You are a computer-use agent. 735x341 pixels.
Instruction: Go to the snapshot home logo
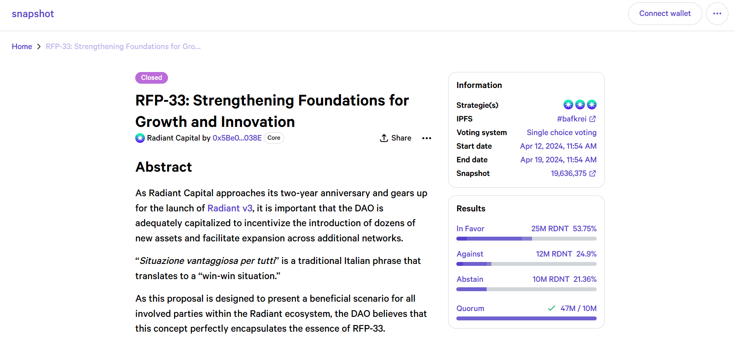tap(33, 14)
